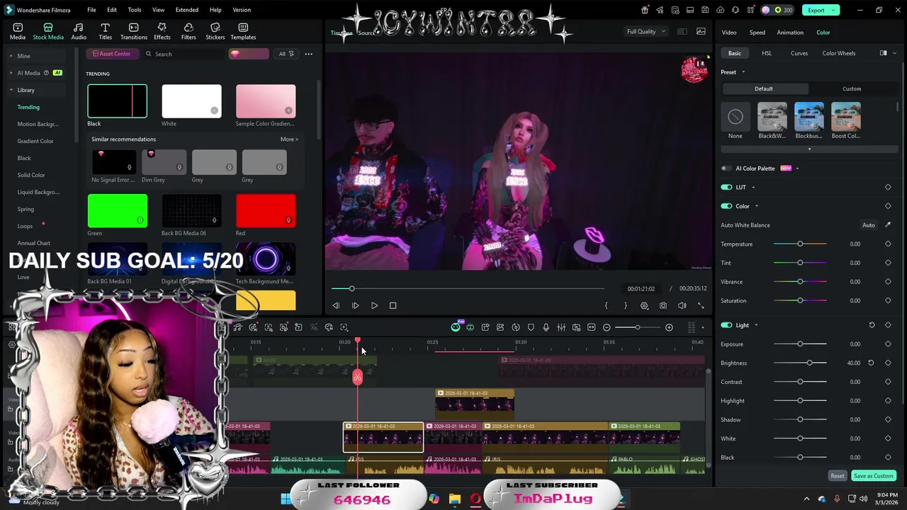Click the timeline zoom slider handle

pyautogui.click(x=637, y=327)
